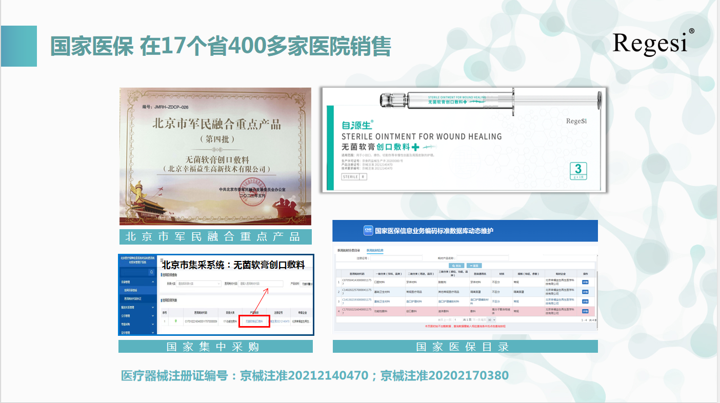Click the 耗材产品名称 input field
720x403 pixels.
point(483,258)
